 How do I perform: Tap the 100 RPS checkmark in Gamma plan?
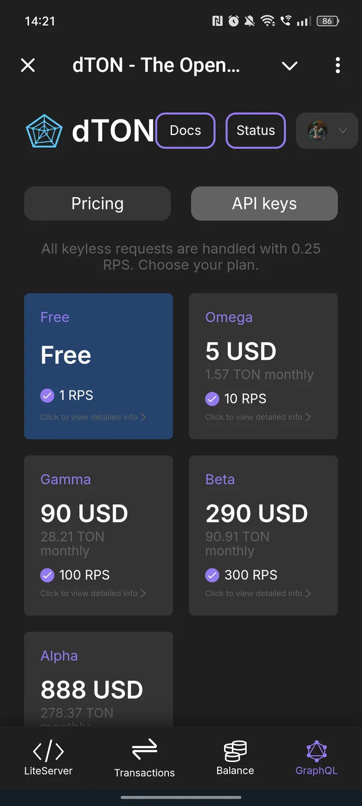47,575
